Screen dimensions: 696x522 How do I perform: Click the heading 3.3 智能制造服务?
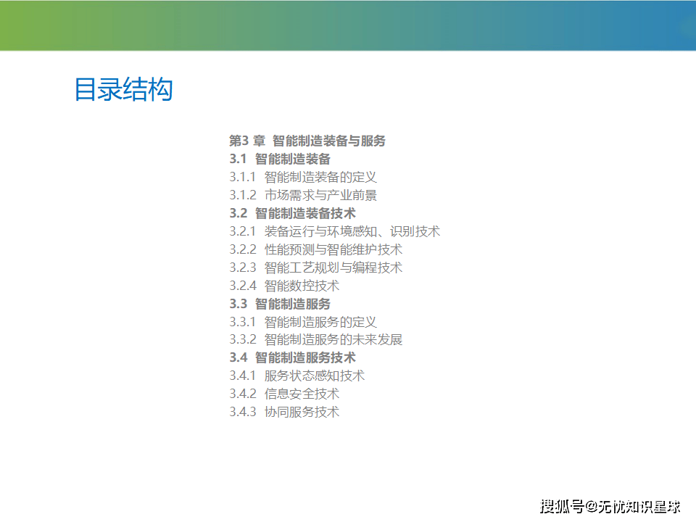tap(280, 304)
